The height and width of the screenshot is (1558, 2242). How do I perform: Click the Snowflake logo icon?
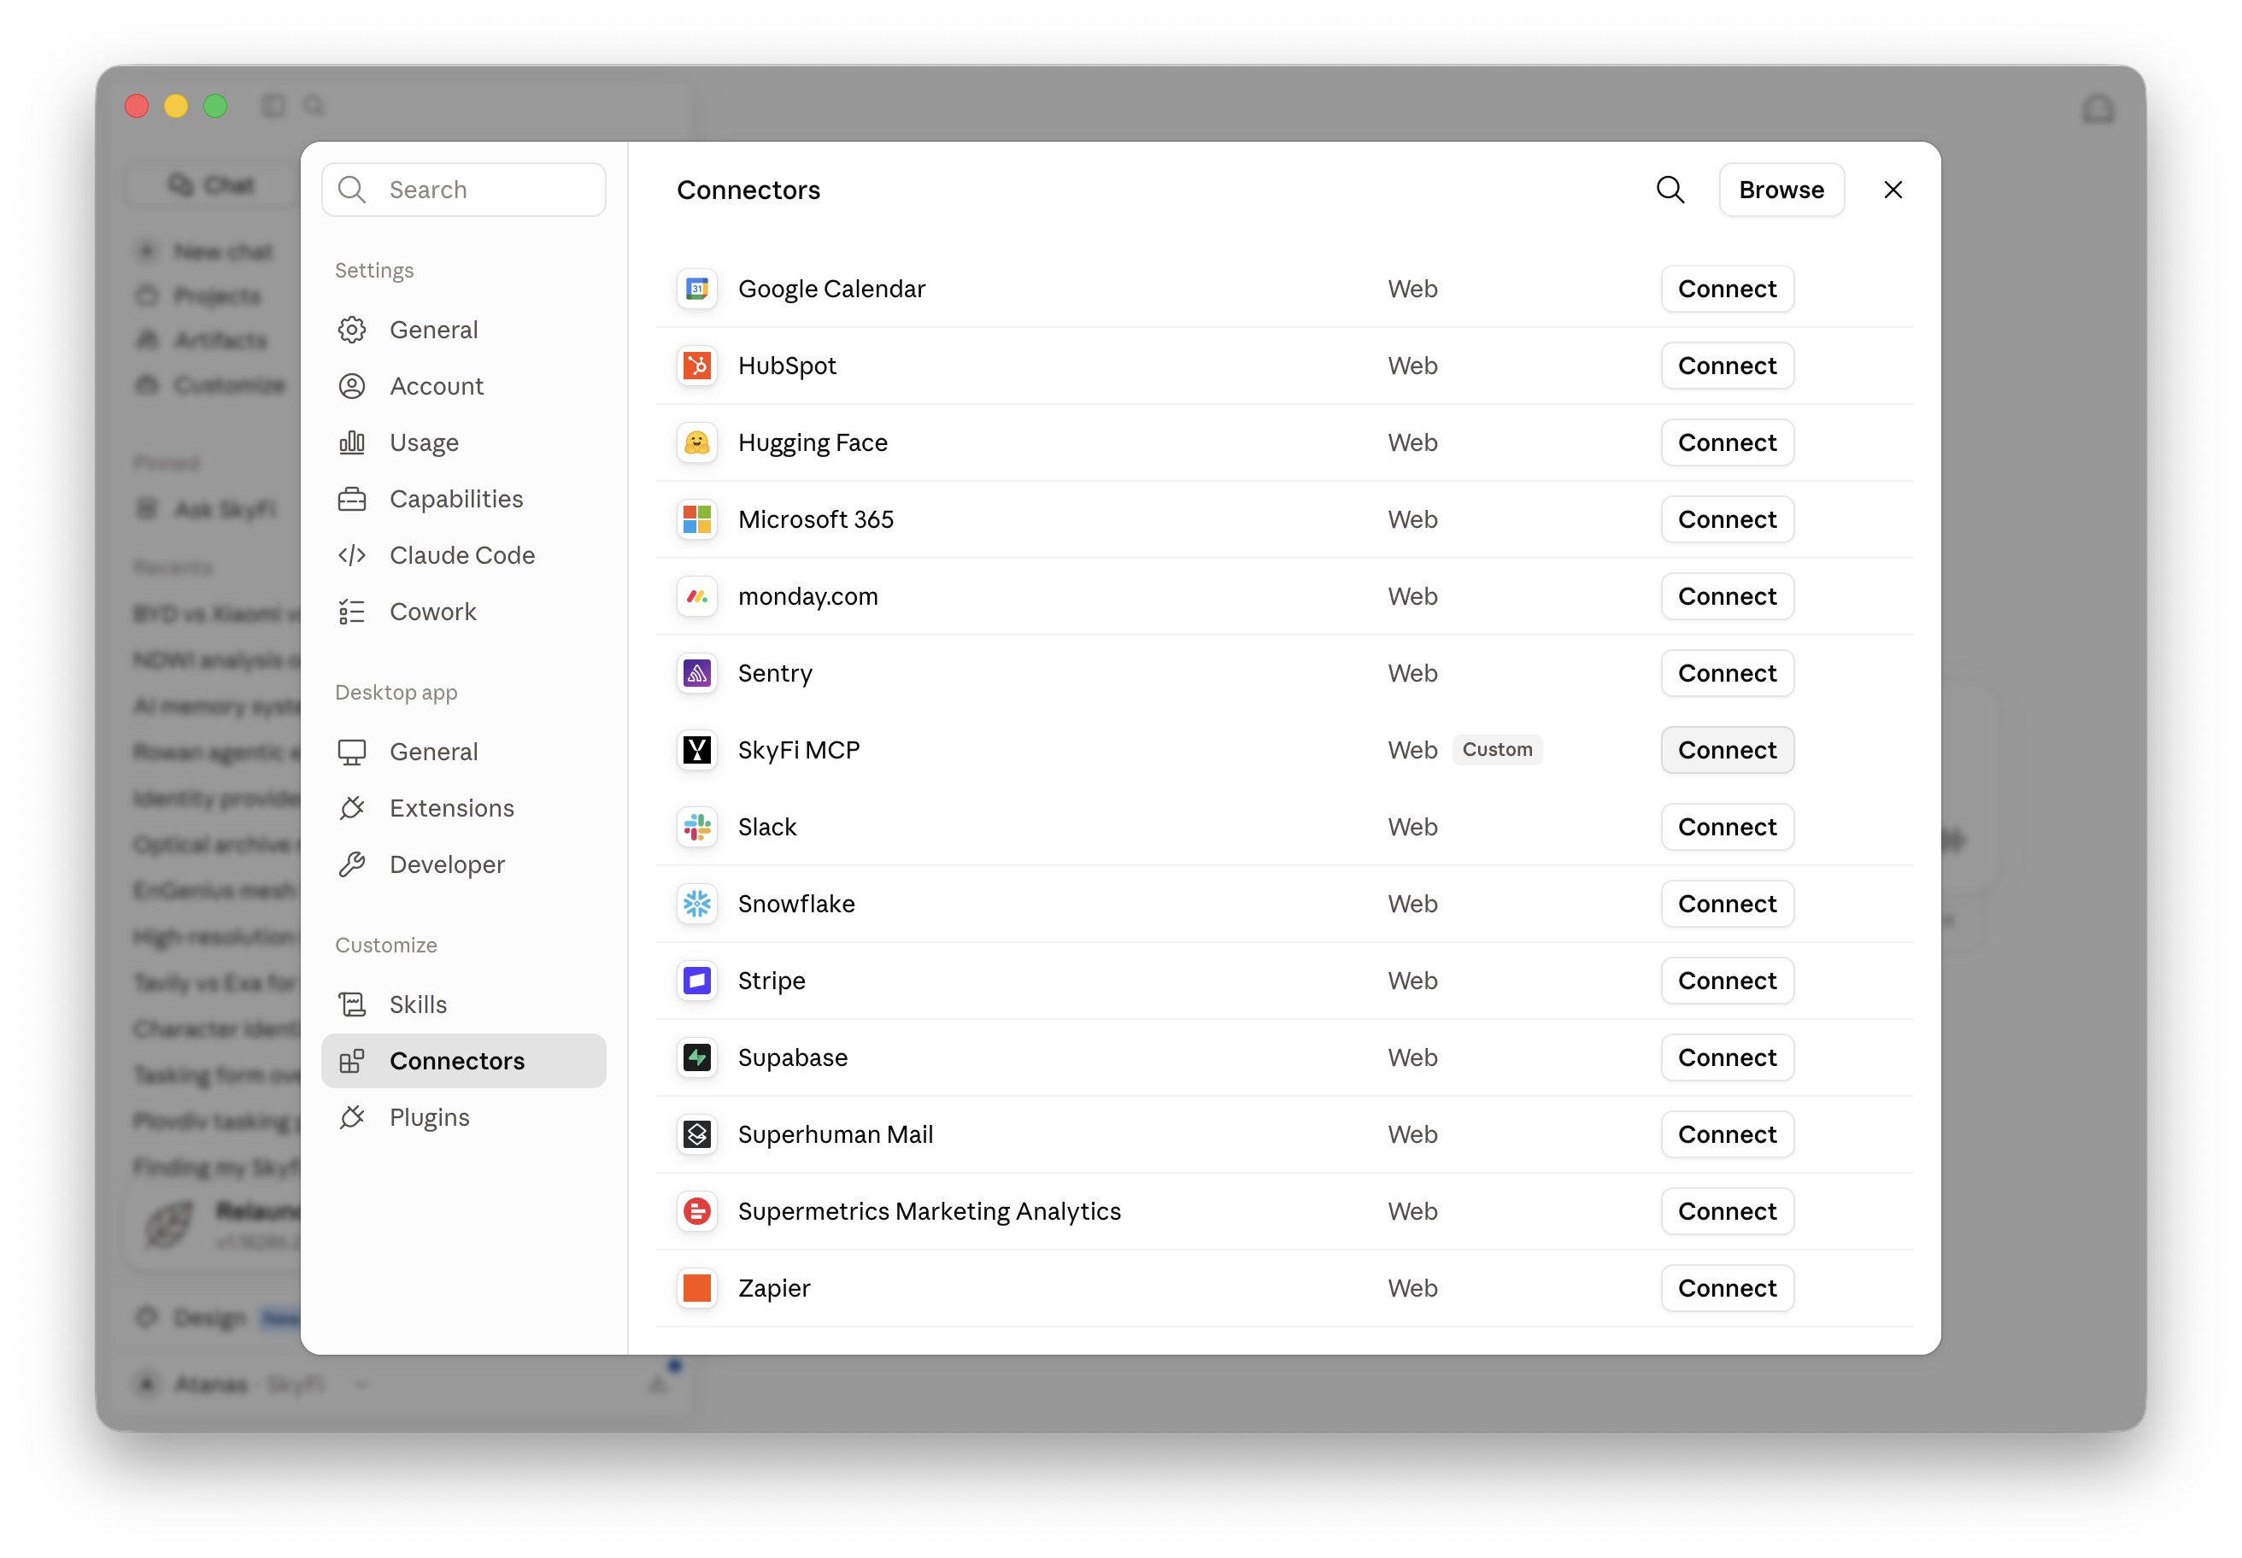tap(697, 904)
